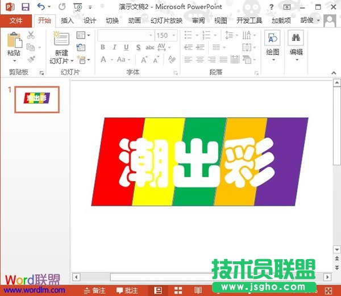Switch to the 动画 animations tab

pos(135,20)
